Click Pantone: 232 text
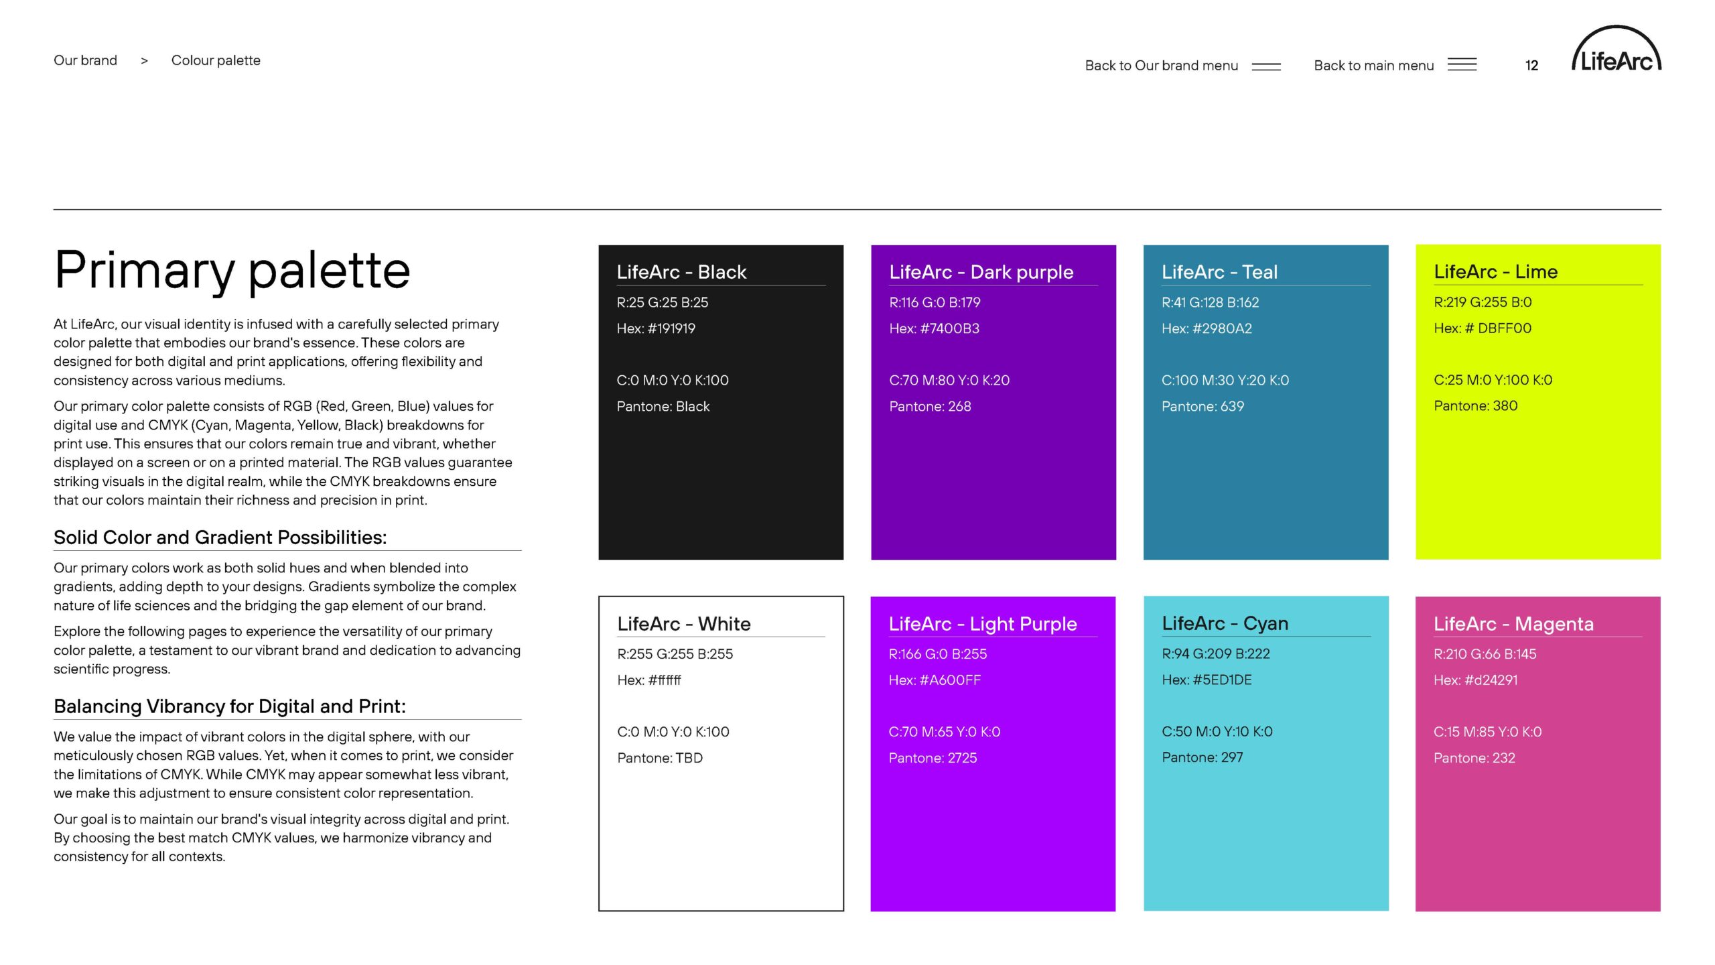This screenshot has width=1715, height=965. (x=1474, y=758)
